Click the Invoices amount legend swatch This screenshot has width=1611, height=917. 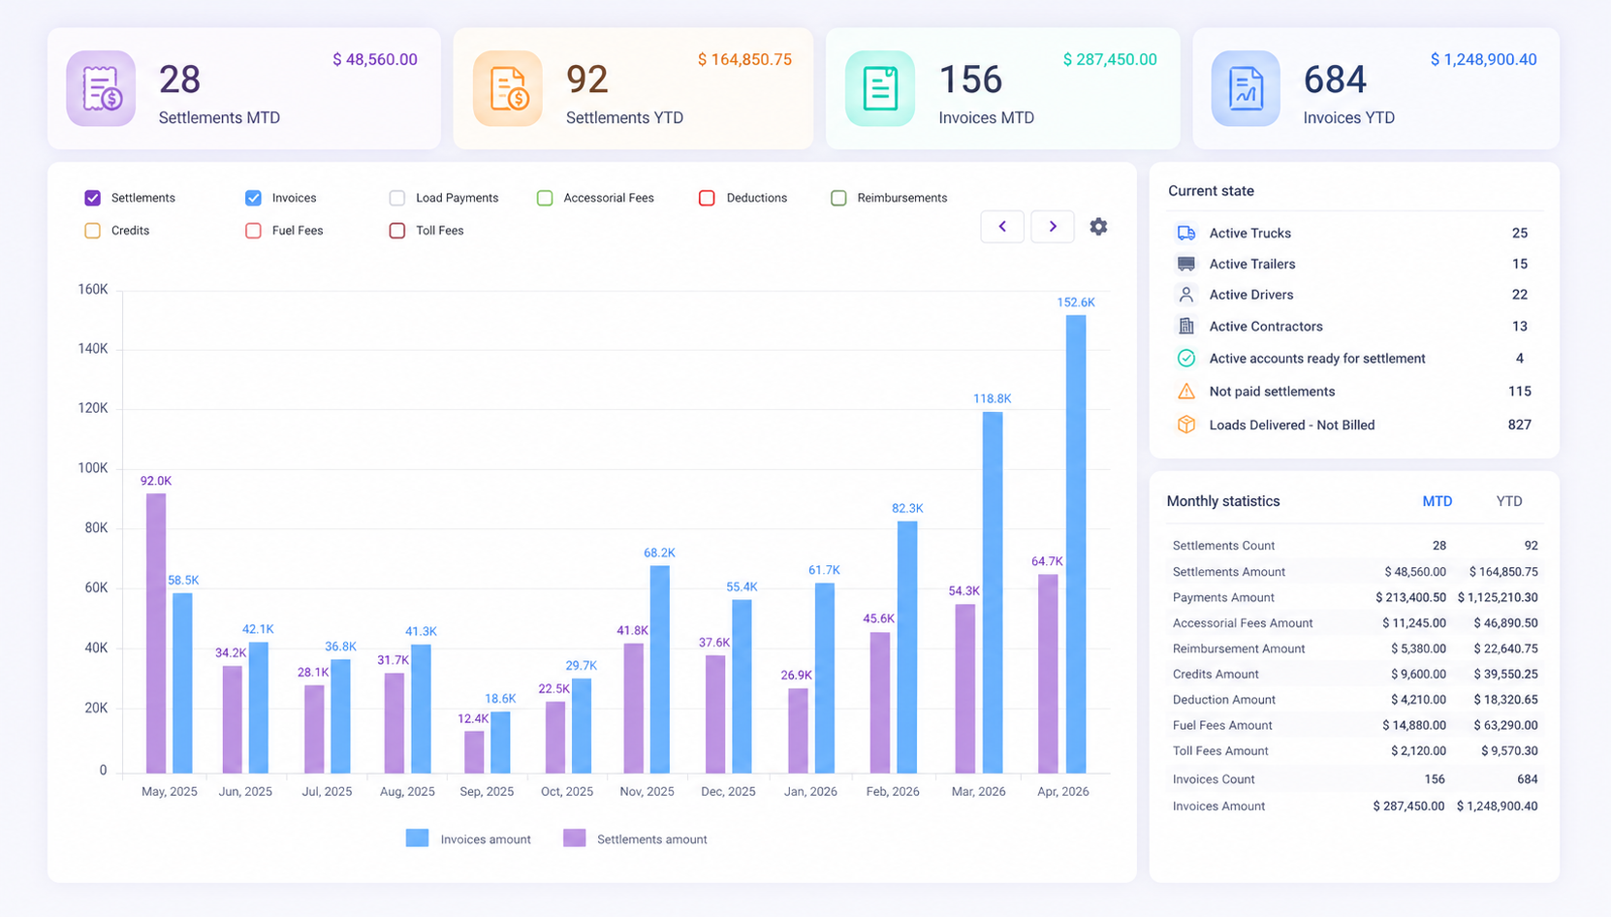click(417, 838)
